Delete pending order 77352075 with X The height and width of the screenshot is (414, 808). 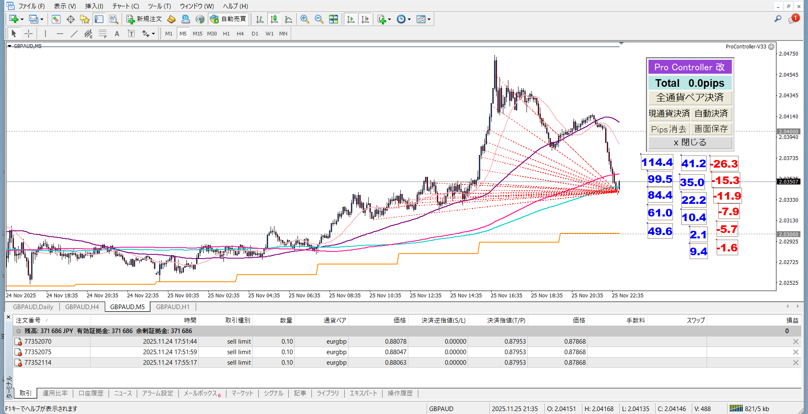795,352
